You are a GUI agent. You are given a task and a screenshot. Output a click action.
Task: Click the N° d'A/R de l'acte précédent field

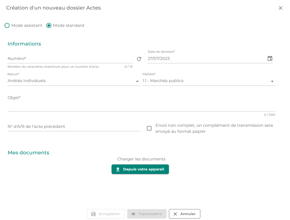(74, 127)
